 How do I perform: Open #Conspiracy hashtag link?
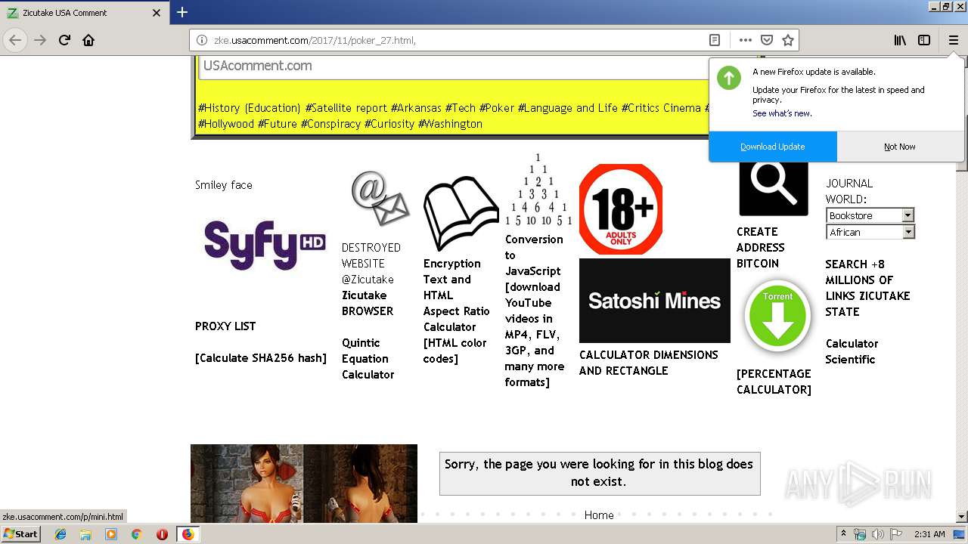click(331, 124)
